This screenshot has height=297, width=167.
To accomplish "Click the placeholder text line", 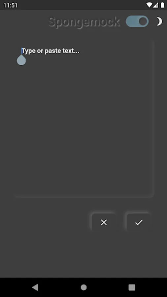I will coord(50,51).
